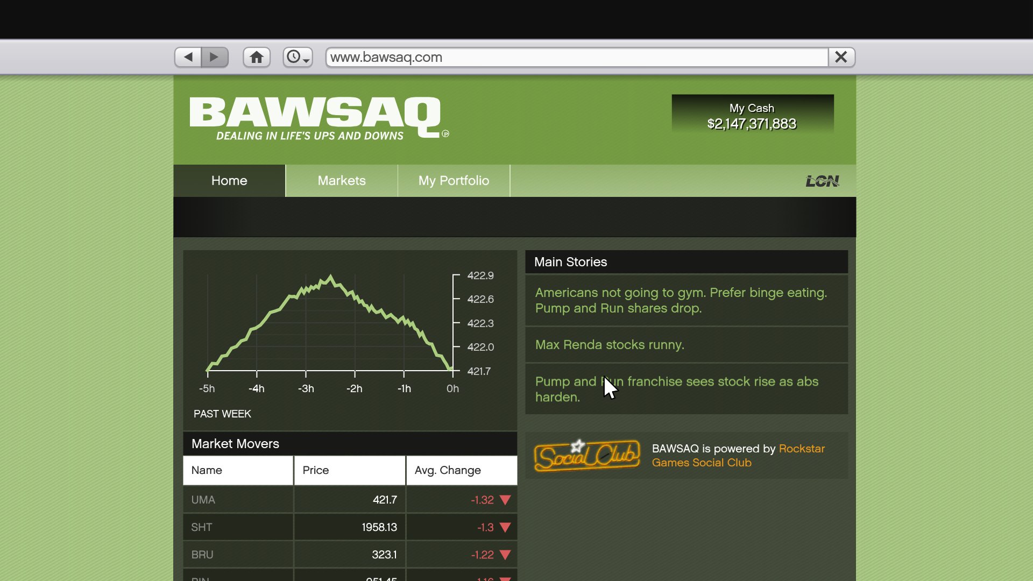Click the 421.7 axis label

[479, 371]
